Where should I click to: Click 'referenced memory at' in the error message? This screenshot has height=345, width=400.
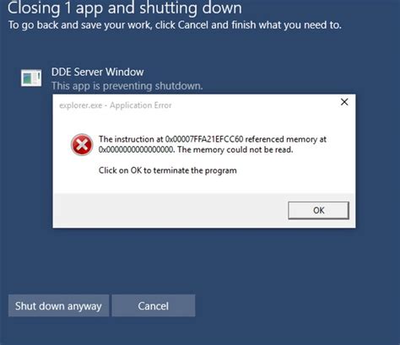click(286, 139)
